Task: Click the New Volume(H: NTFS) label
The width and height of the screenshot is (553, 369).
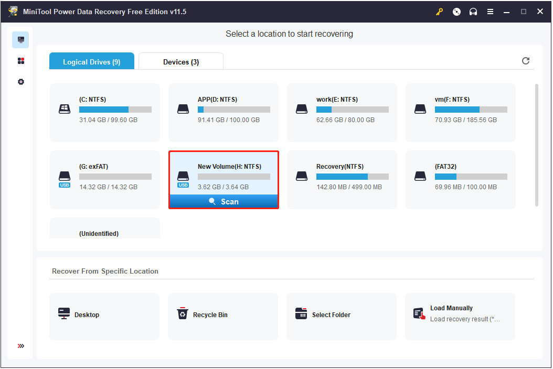Action: click(x=229, y=166)
